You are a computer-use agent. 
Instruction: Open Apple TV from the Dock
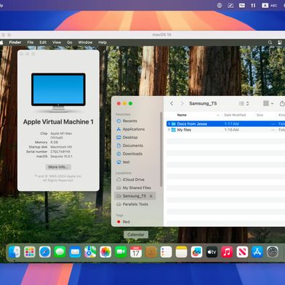[x=212, y=252]
